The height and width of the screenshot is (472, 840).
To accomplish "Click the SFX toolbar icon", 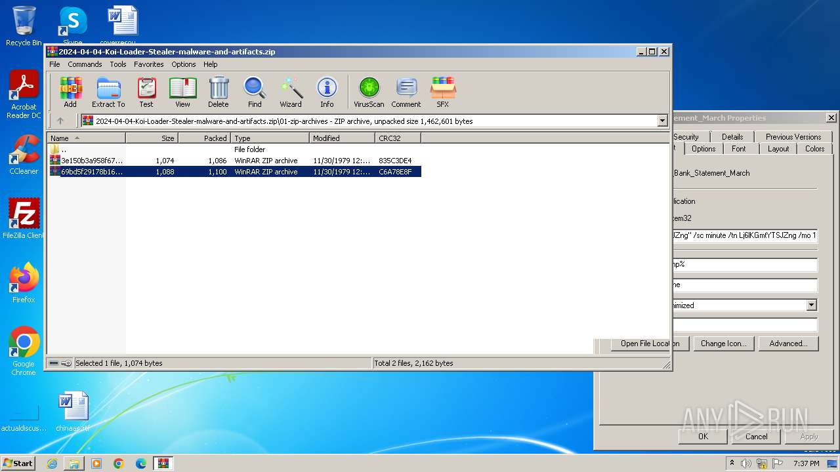I will point(443,92).
